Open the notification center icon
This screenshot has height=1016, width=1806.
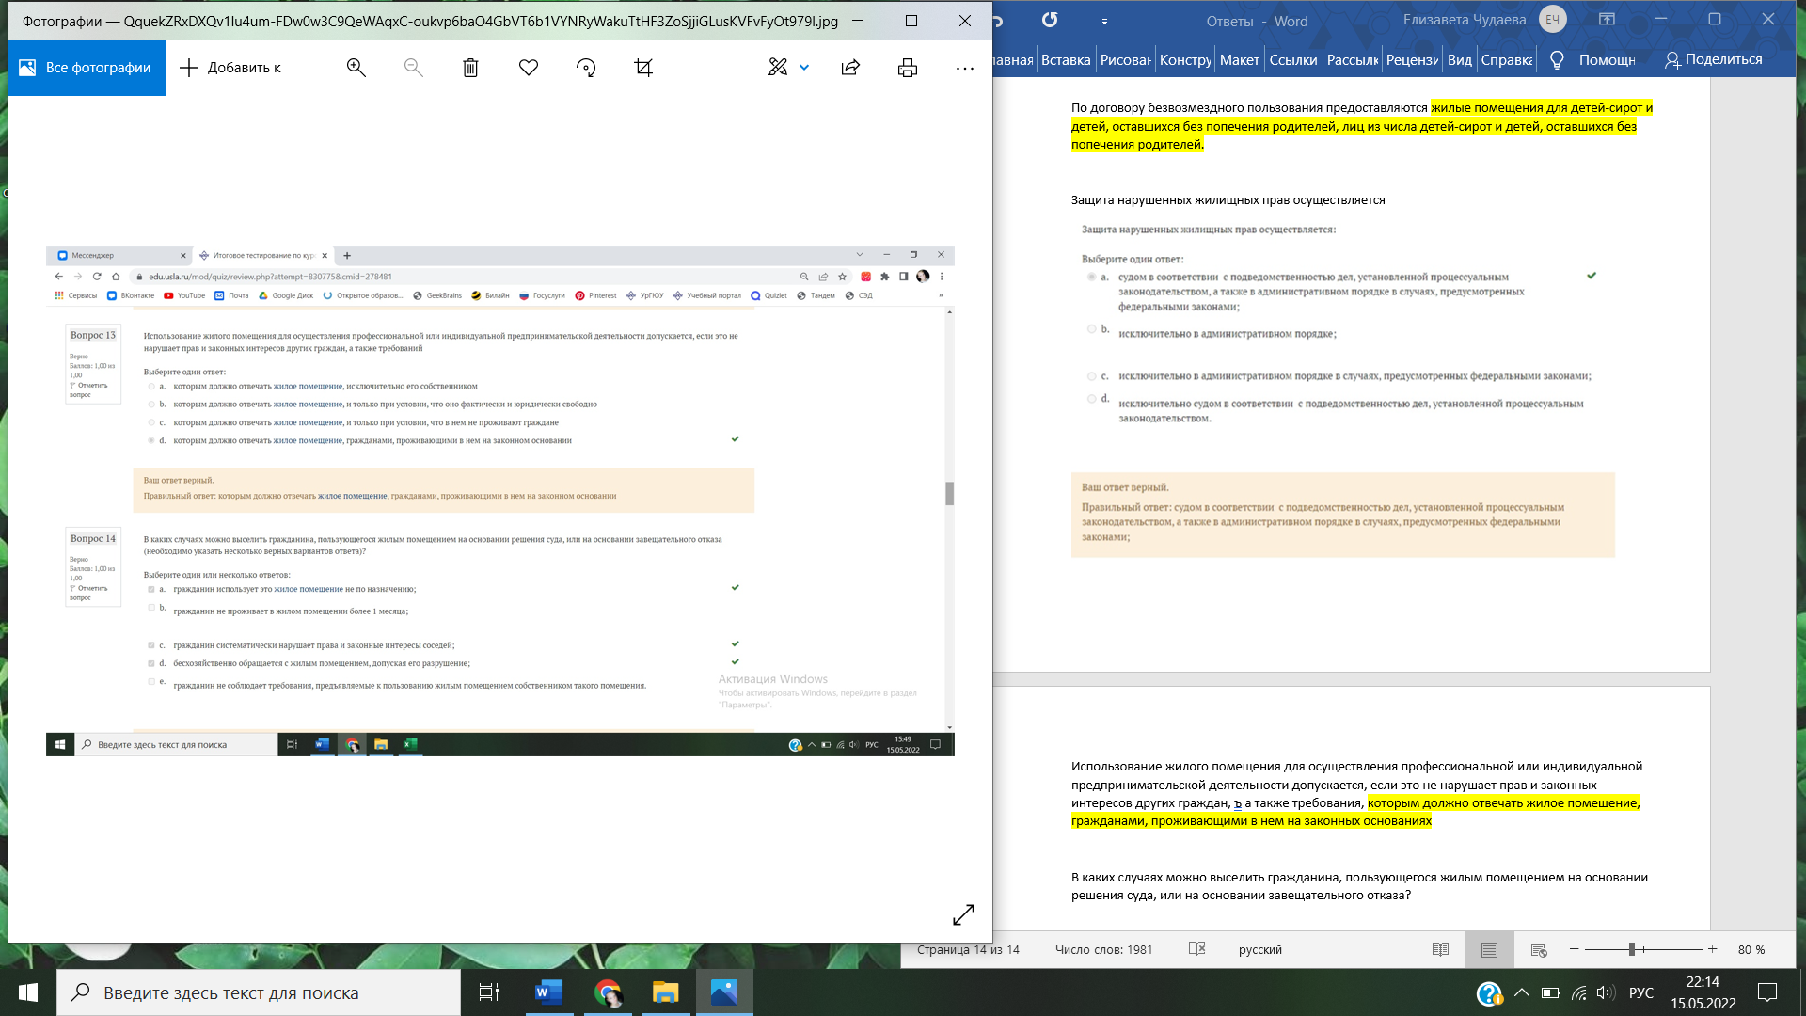tap(1767, 992)
